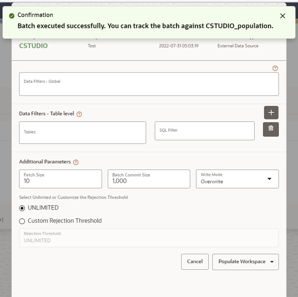
Task: Open the Tables selection box
Action: point(82,133)
